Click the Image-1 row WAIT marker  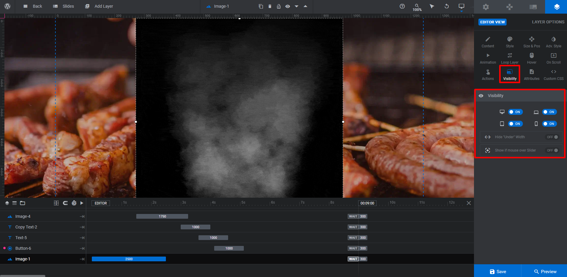353,259
